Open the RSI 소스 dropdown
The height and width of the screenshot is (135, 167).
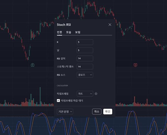[x=85, y=75]
